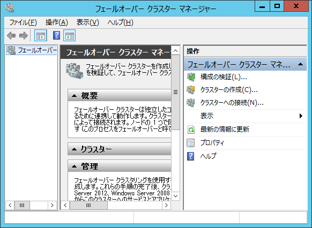Collapse the Actions pane group header arrow
Viewport: 312px width, 228px height.
click(300, 64)
